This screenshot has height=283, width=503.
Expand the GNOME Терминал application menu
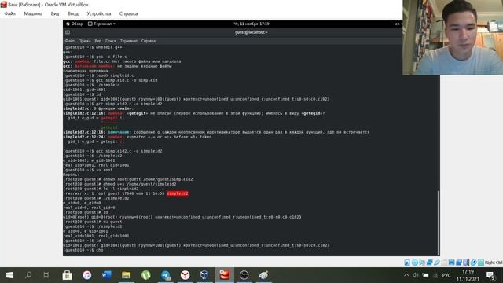[x=101, y=24]
